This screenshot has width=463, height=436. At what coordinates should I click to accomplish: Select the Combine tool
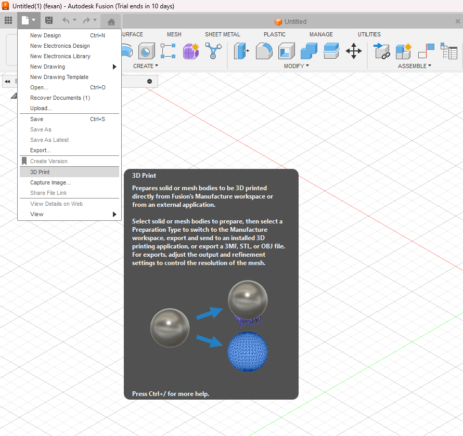coord(309,51)
